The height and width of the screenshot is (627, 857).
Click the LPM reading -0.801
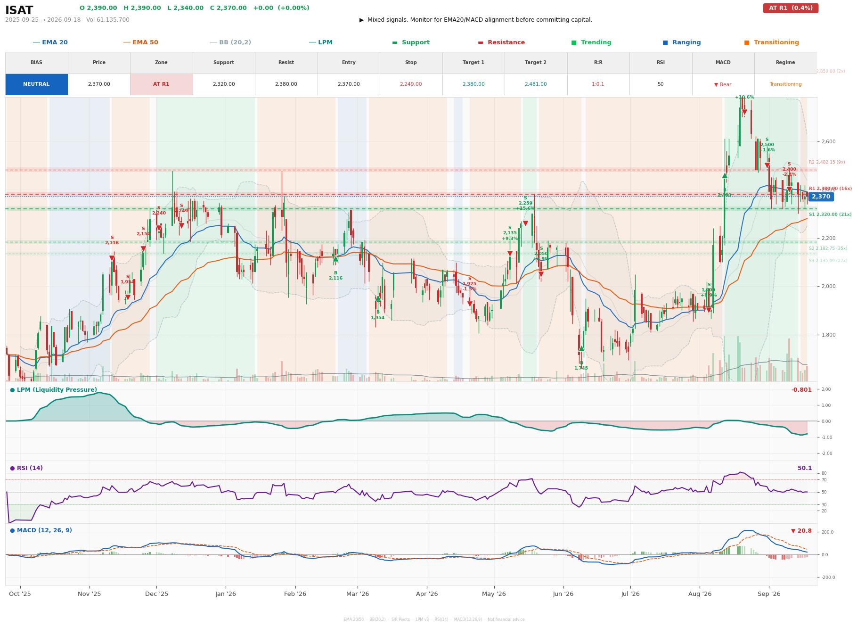pyautogui.click(x=801, y=390)
